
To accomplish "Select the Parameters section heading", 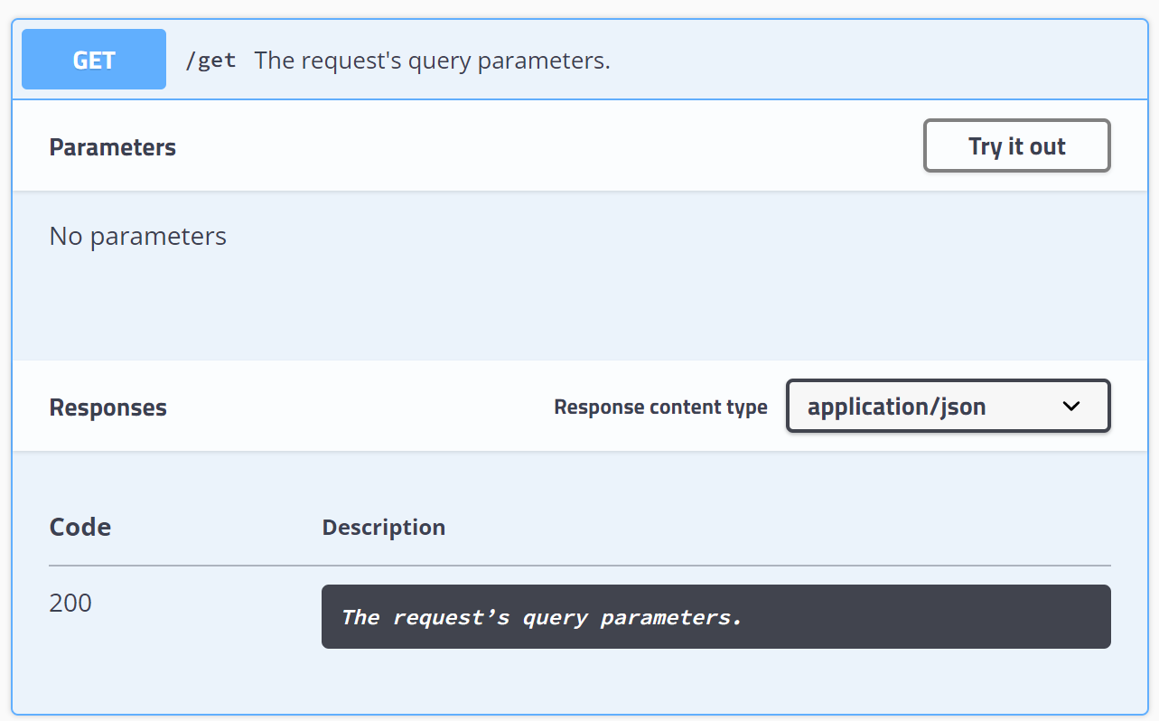I will pos(113,147).
